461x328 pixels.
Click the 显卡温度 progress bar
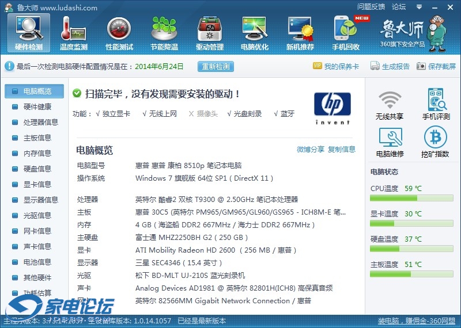coord(411,224)
